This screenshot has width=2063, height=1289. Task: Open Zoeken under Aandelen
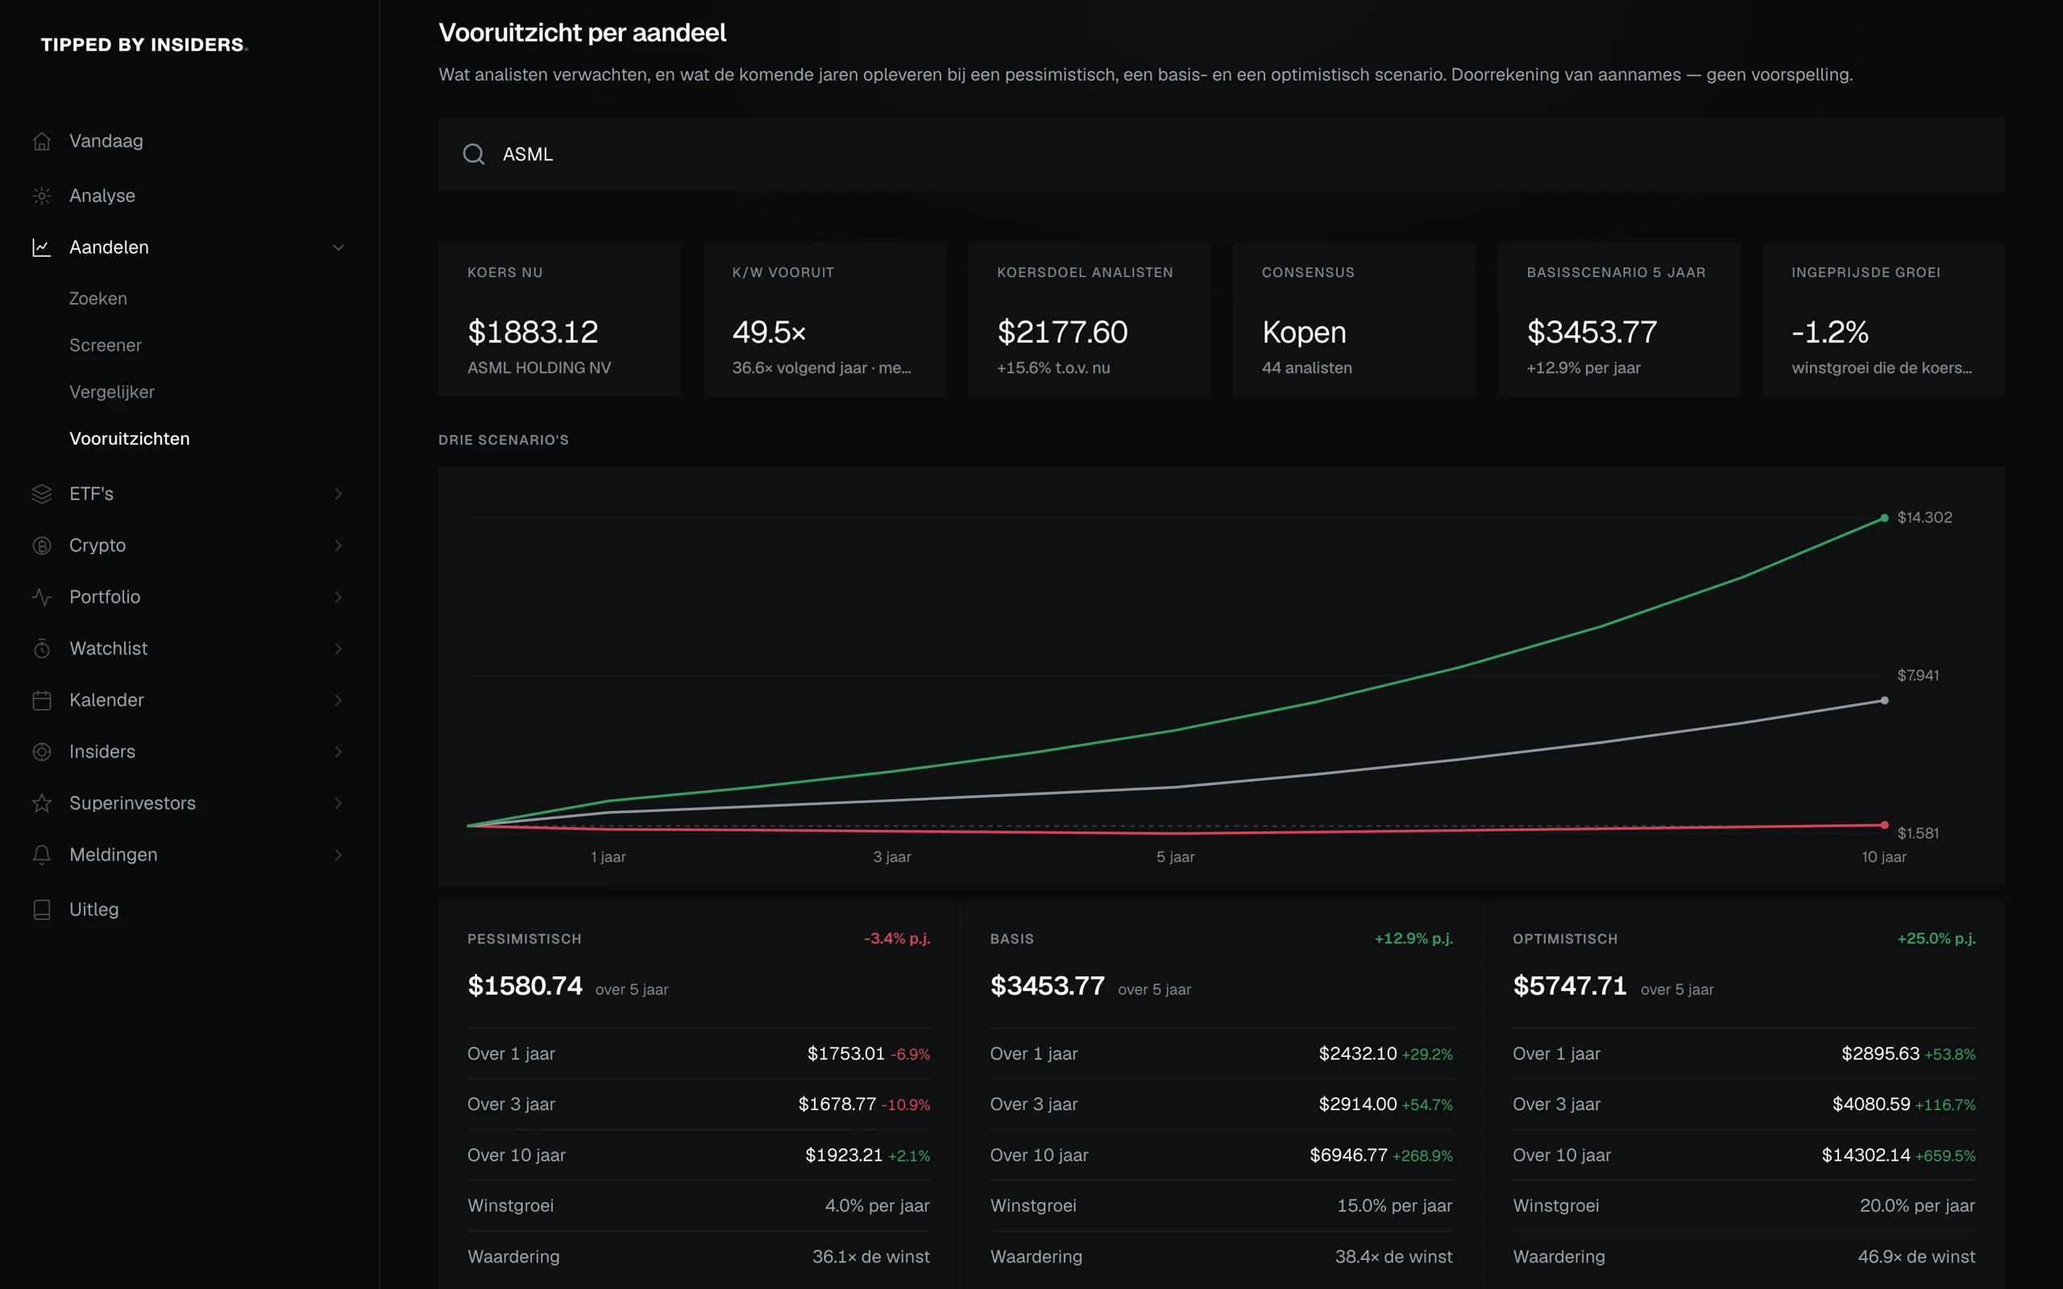98,298
